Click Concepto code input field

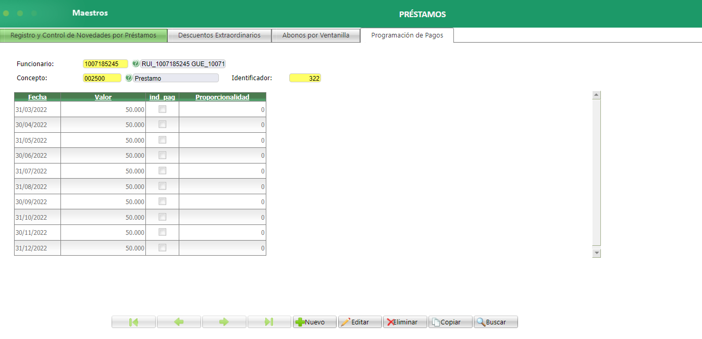tap(102, 78)
